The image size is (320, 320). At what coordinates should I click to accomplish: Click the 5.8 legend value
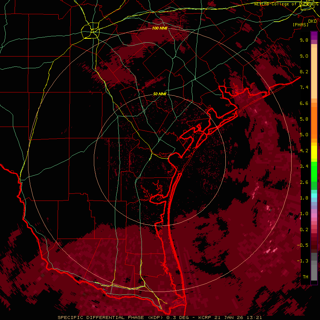click(x=304, y=119)
